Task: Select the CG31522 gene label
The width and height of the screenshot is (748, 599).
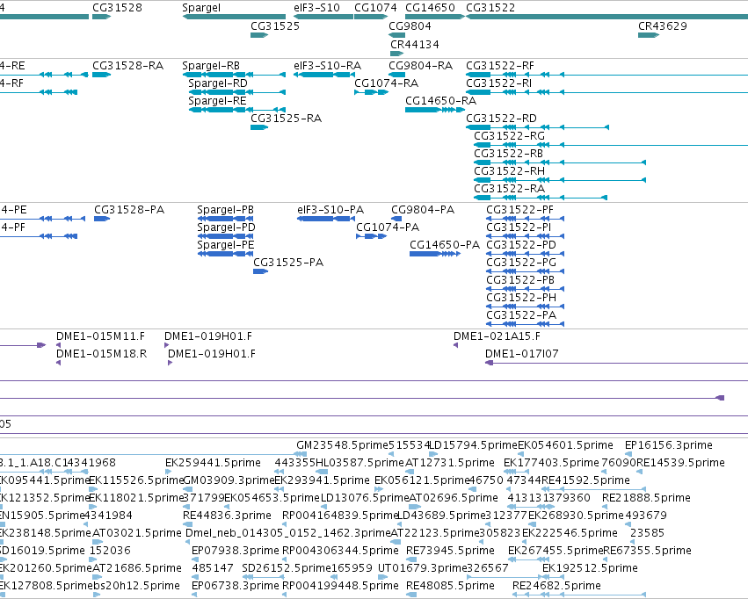Action: tap(490, 8)
